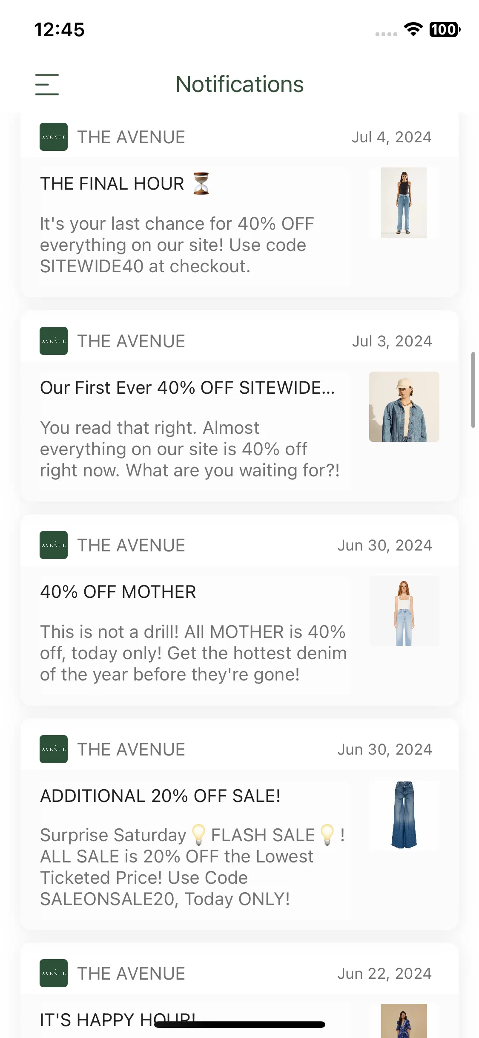This screenshot has width=479, height=1038.
Task: Click the vertical scrollbar handle
Action: click(473, 389)
